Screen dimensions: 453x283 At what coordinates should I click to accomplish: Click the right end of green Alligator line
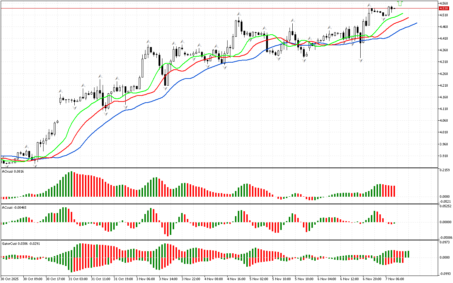click(403, 13)
